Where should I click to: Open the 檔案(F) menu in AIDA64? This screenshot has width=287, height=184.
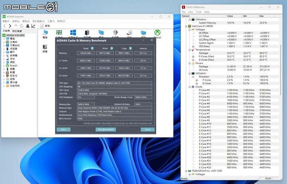(6, 21)
